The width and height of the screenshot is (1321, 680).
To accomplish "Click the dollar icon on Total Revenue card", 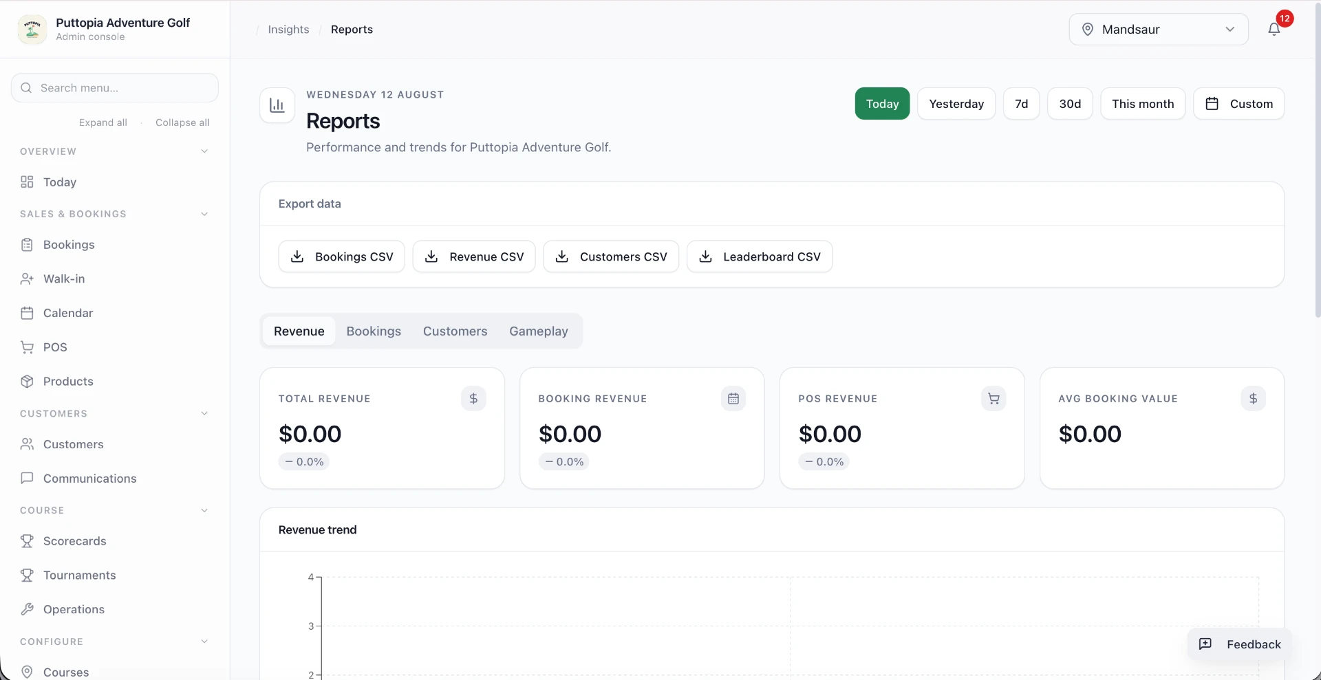I will 473,399.
